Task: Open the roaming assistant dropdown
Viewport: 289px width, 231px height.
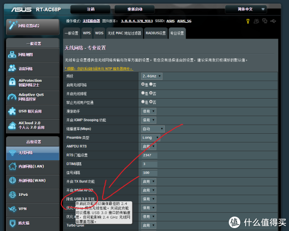Action: (x=149, y=111)
